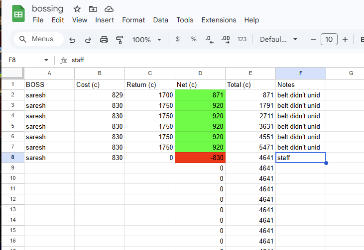
Task: Click the Undo arrow
Action: coord(72,40)
